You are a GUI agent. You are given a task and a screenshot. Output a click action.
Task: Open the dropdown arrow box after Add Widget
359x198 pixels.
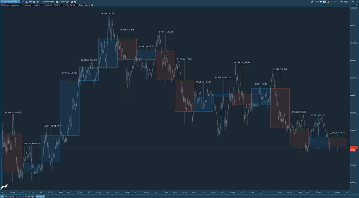[x=72, y=1]
